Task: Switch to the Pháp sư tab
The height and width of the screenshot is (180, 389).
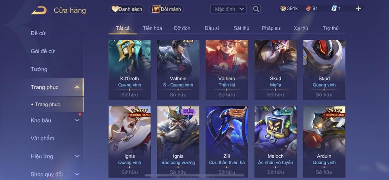Action: [x=271, y=28]
